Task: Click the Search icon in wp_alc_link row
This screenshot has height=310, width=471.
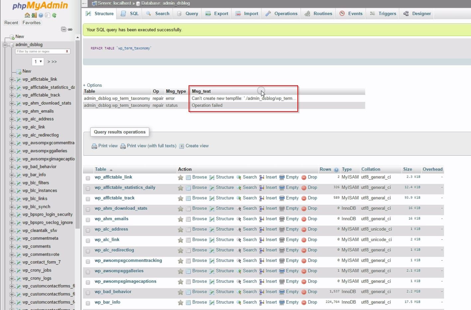Action: (239, 240)
